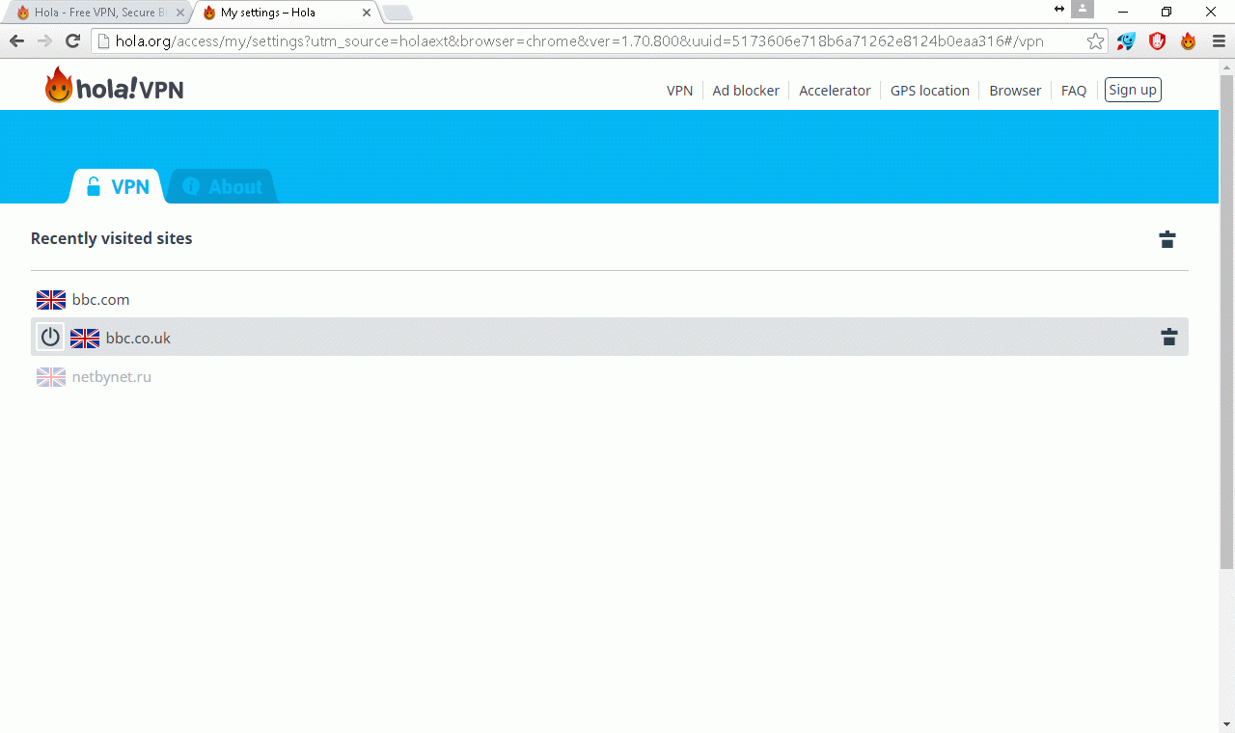Open the FAQ page
The image size is (1235, 733).
pos(1074,91)
